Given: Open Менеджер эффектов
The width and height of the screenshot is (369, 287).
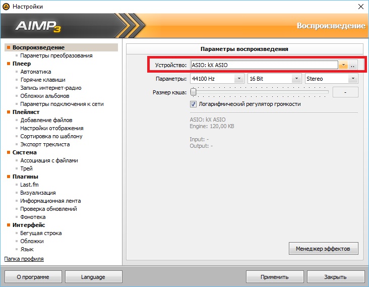Looking at the screenshot, I should [x=323, y=249].
